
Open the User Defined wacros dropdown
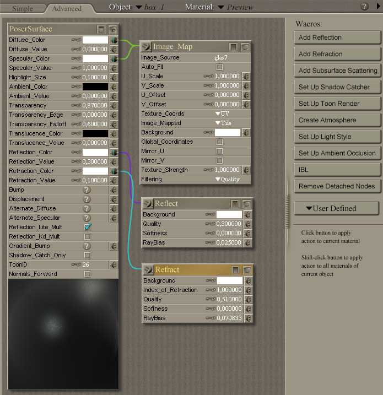click(x=336, y=208)
